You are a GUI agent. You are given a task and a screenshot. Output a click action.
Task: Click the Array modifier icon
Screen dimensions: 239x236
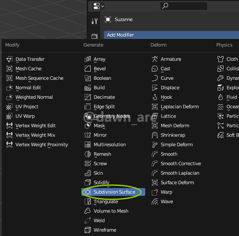[x=88, y=59]
